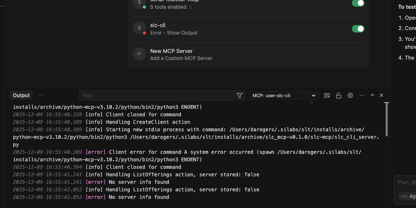The image size is (416, 208).
Task: Click the slc-cli avatar icon
Action: click(x=139, y=28)
